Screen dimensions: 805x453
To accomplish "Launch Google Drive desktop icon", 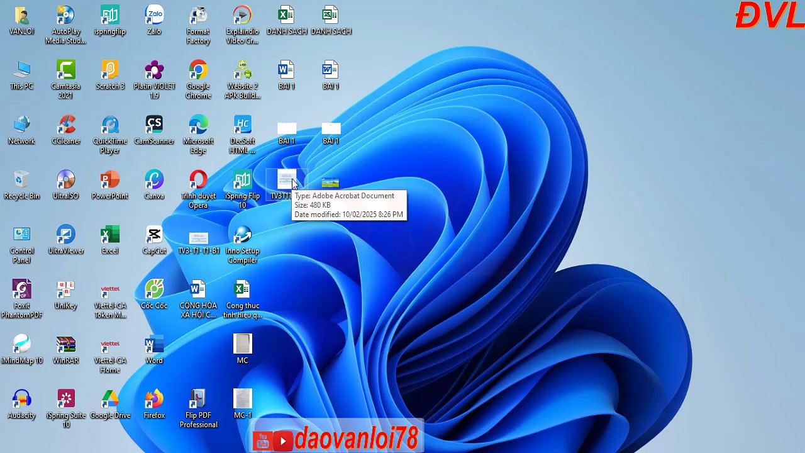I will pyautogui.click(x=110, y=399).
